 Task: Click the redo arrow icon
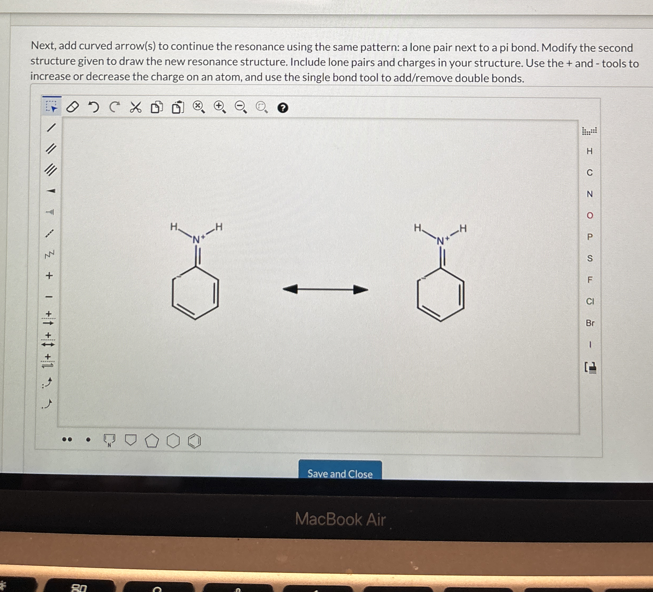(114, 107)
